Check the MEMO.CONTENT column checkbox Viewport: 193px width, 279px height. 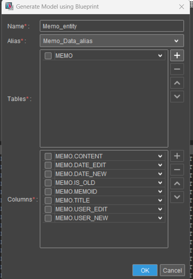(48, 157)
